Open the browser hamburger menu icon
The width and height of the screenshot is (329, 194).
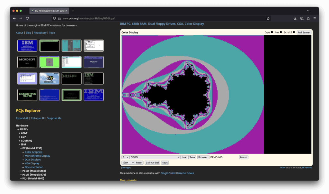(x=315, y=18)
